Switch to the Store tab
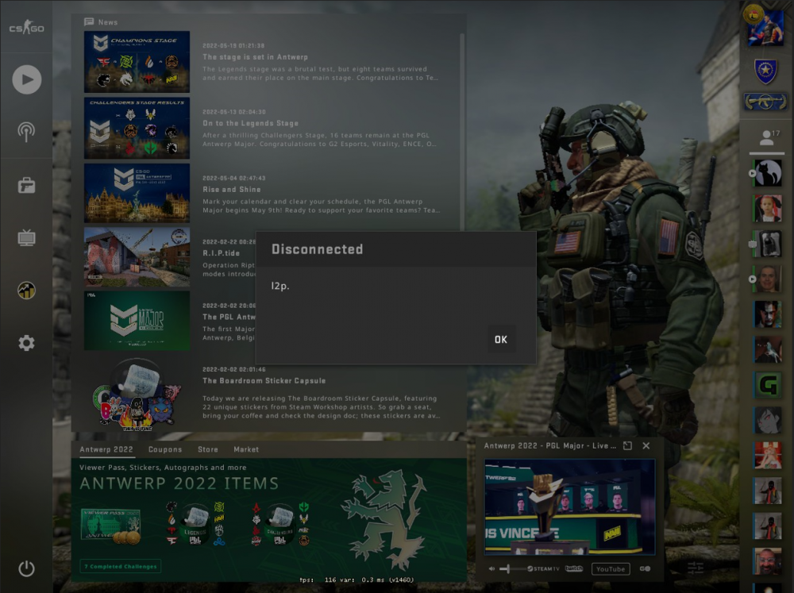This screenshot has width=794, height=593. click(x=207, y=449)
